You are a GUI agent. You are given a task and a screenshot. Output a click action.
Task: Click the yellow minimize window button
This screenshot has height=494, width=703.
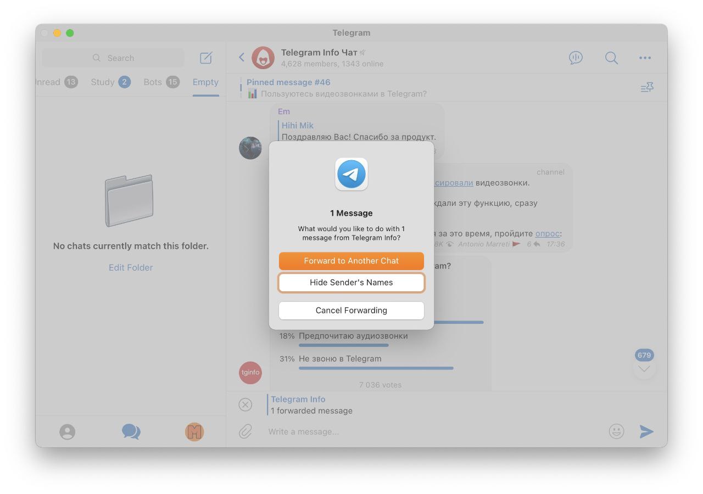click(x=57, y=33)
